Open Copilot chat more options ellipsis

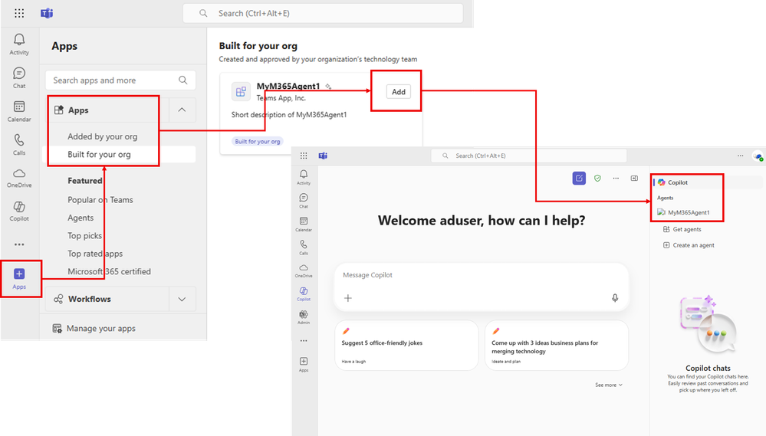(616, 179)
